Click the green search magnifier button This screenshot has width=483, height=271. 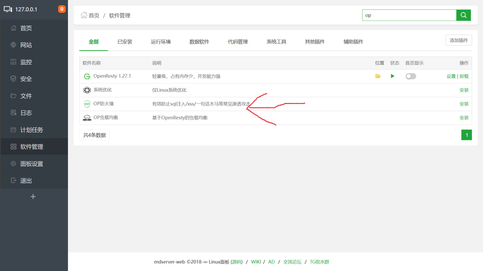463,15
